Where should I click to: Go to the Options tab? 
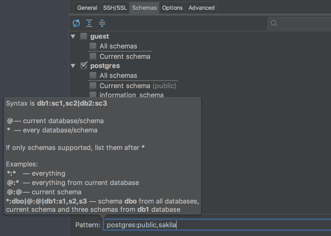click(x=172, y=8)
